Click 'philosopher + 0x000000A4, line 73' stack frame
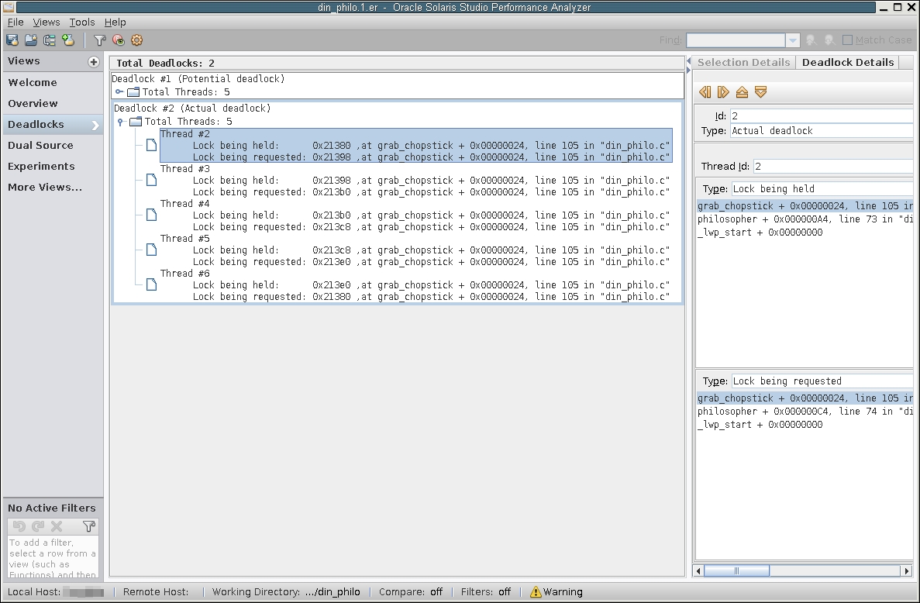 [x=805, y=219]
